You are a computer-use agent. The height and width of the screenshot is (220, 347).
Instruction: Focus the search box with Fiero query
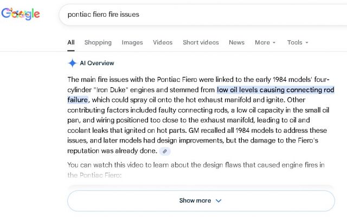click(x=195, y=14)
